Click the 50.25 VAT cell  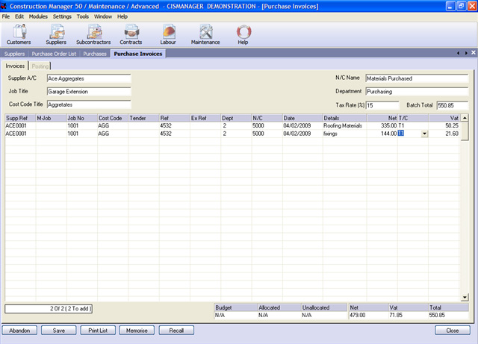click(444, 125)
